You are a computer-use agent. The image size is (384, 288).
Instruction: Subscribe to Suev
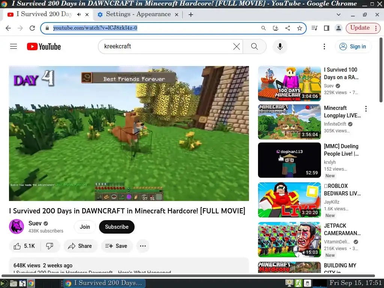click(117, 227)
